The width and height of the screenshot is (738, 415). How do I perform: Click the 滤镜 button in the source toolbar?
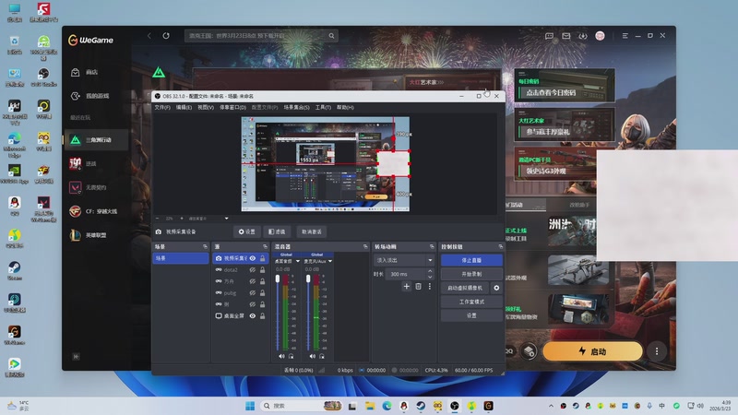pyautogui.click(x=277, y=231)
